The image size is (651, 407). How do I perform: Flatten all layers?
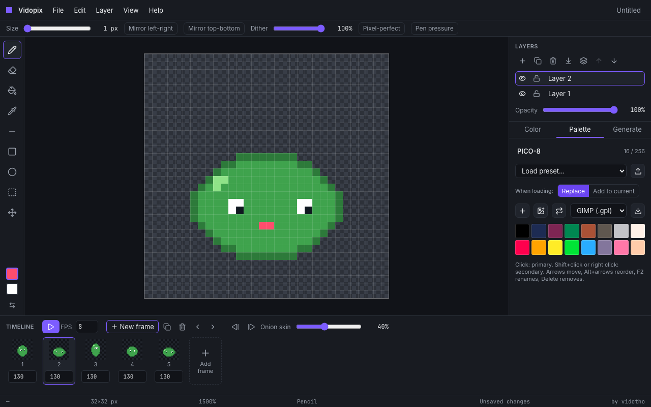(x=583, y=61)
